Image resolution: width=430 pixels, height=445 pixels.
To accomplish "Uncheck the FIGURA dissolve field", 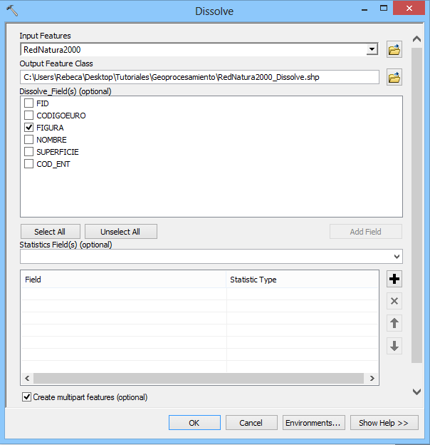I will pyautogui.click(x=29, y=128).
